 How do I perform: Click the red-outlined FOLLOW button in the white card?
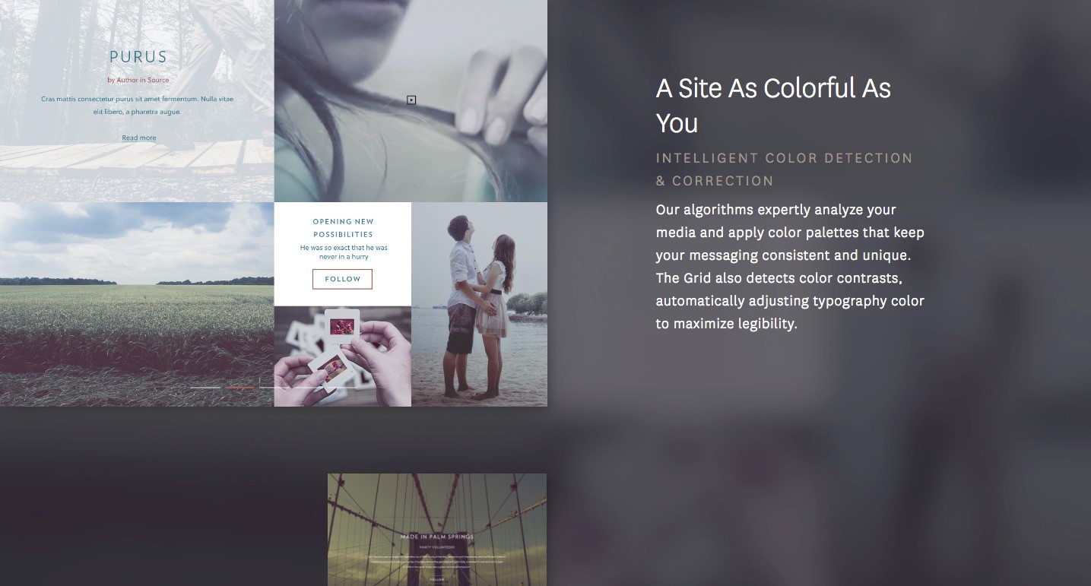click(342, 279)
